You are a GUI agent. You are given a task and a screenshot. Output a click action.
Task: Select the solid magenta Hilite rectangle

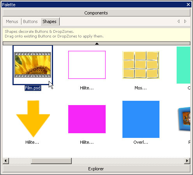pos(87,119)
